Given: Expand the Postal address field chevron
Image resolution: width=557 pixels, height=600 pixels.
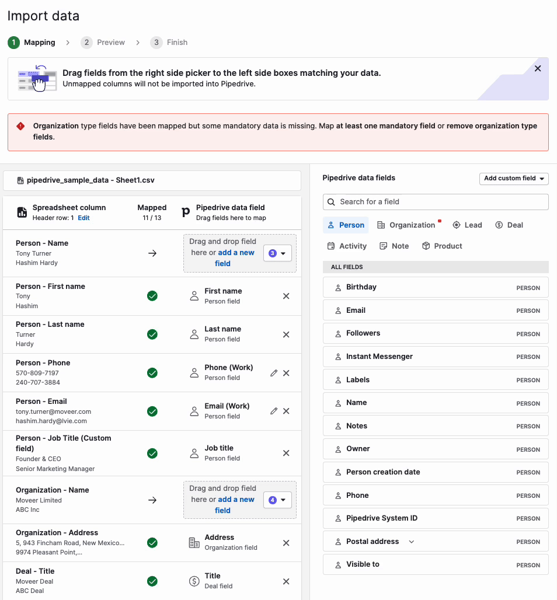Looking at the screenshot, I should (x=412, y=542).
